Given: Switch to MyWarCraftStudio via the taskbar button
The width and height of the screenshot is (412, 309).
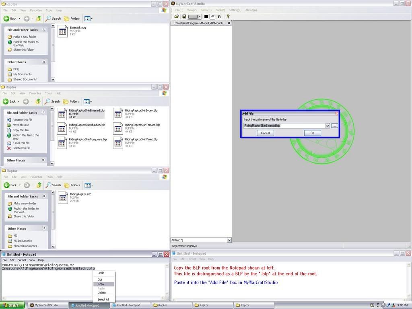Looking at the screenshot, I should click(47, 305).
